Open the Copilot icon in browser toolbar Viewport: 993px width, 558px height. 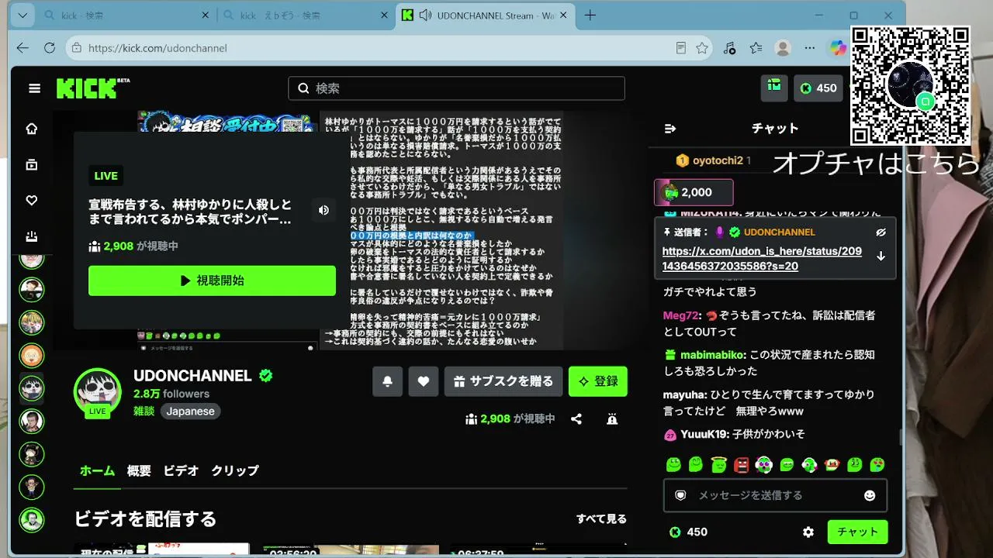pyautogui.click(x=838, y=48)
